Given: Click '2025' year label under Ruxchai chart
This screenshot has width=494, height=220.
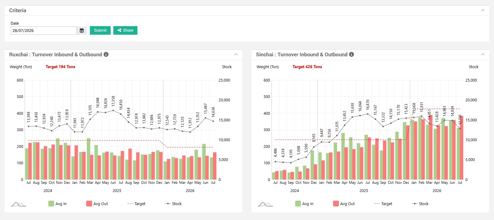Looking at the screenshot, I should pos(117,191).
